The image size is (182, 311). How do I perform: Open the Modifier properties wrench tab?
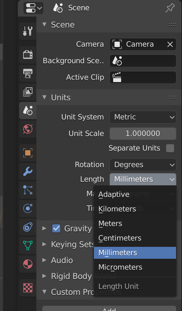point(28,171)
